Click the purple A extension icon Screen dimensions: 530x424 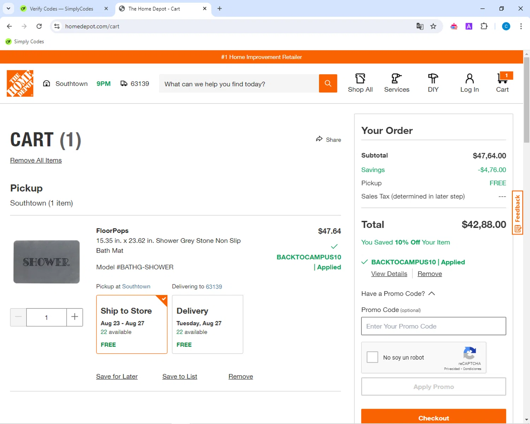[469, 26]
